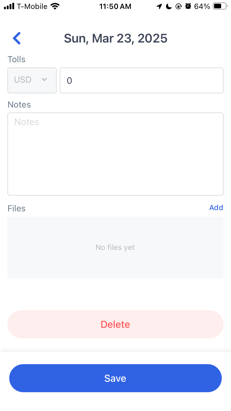The image size is (231, 411).
Task: Add a file via Add link
Action: click(x=216, y=208)
